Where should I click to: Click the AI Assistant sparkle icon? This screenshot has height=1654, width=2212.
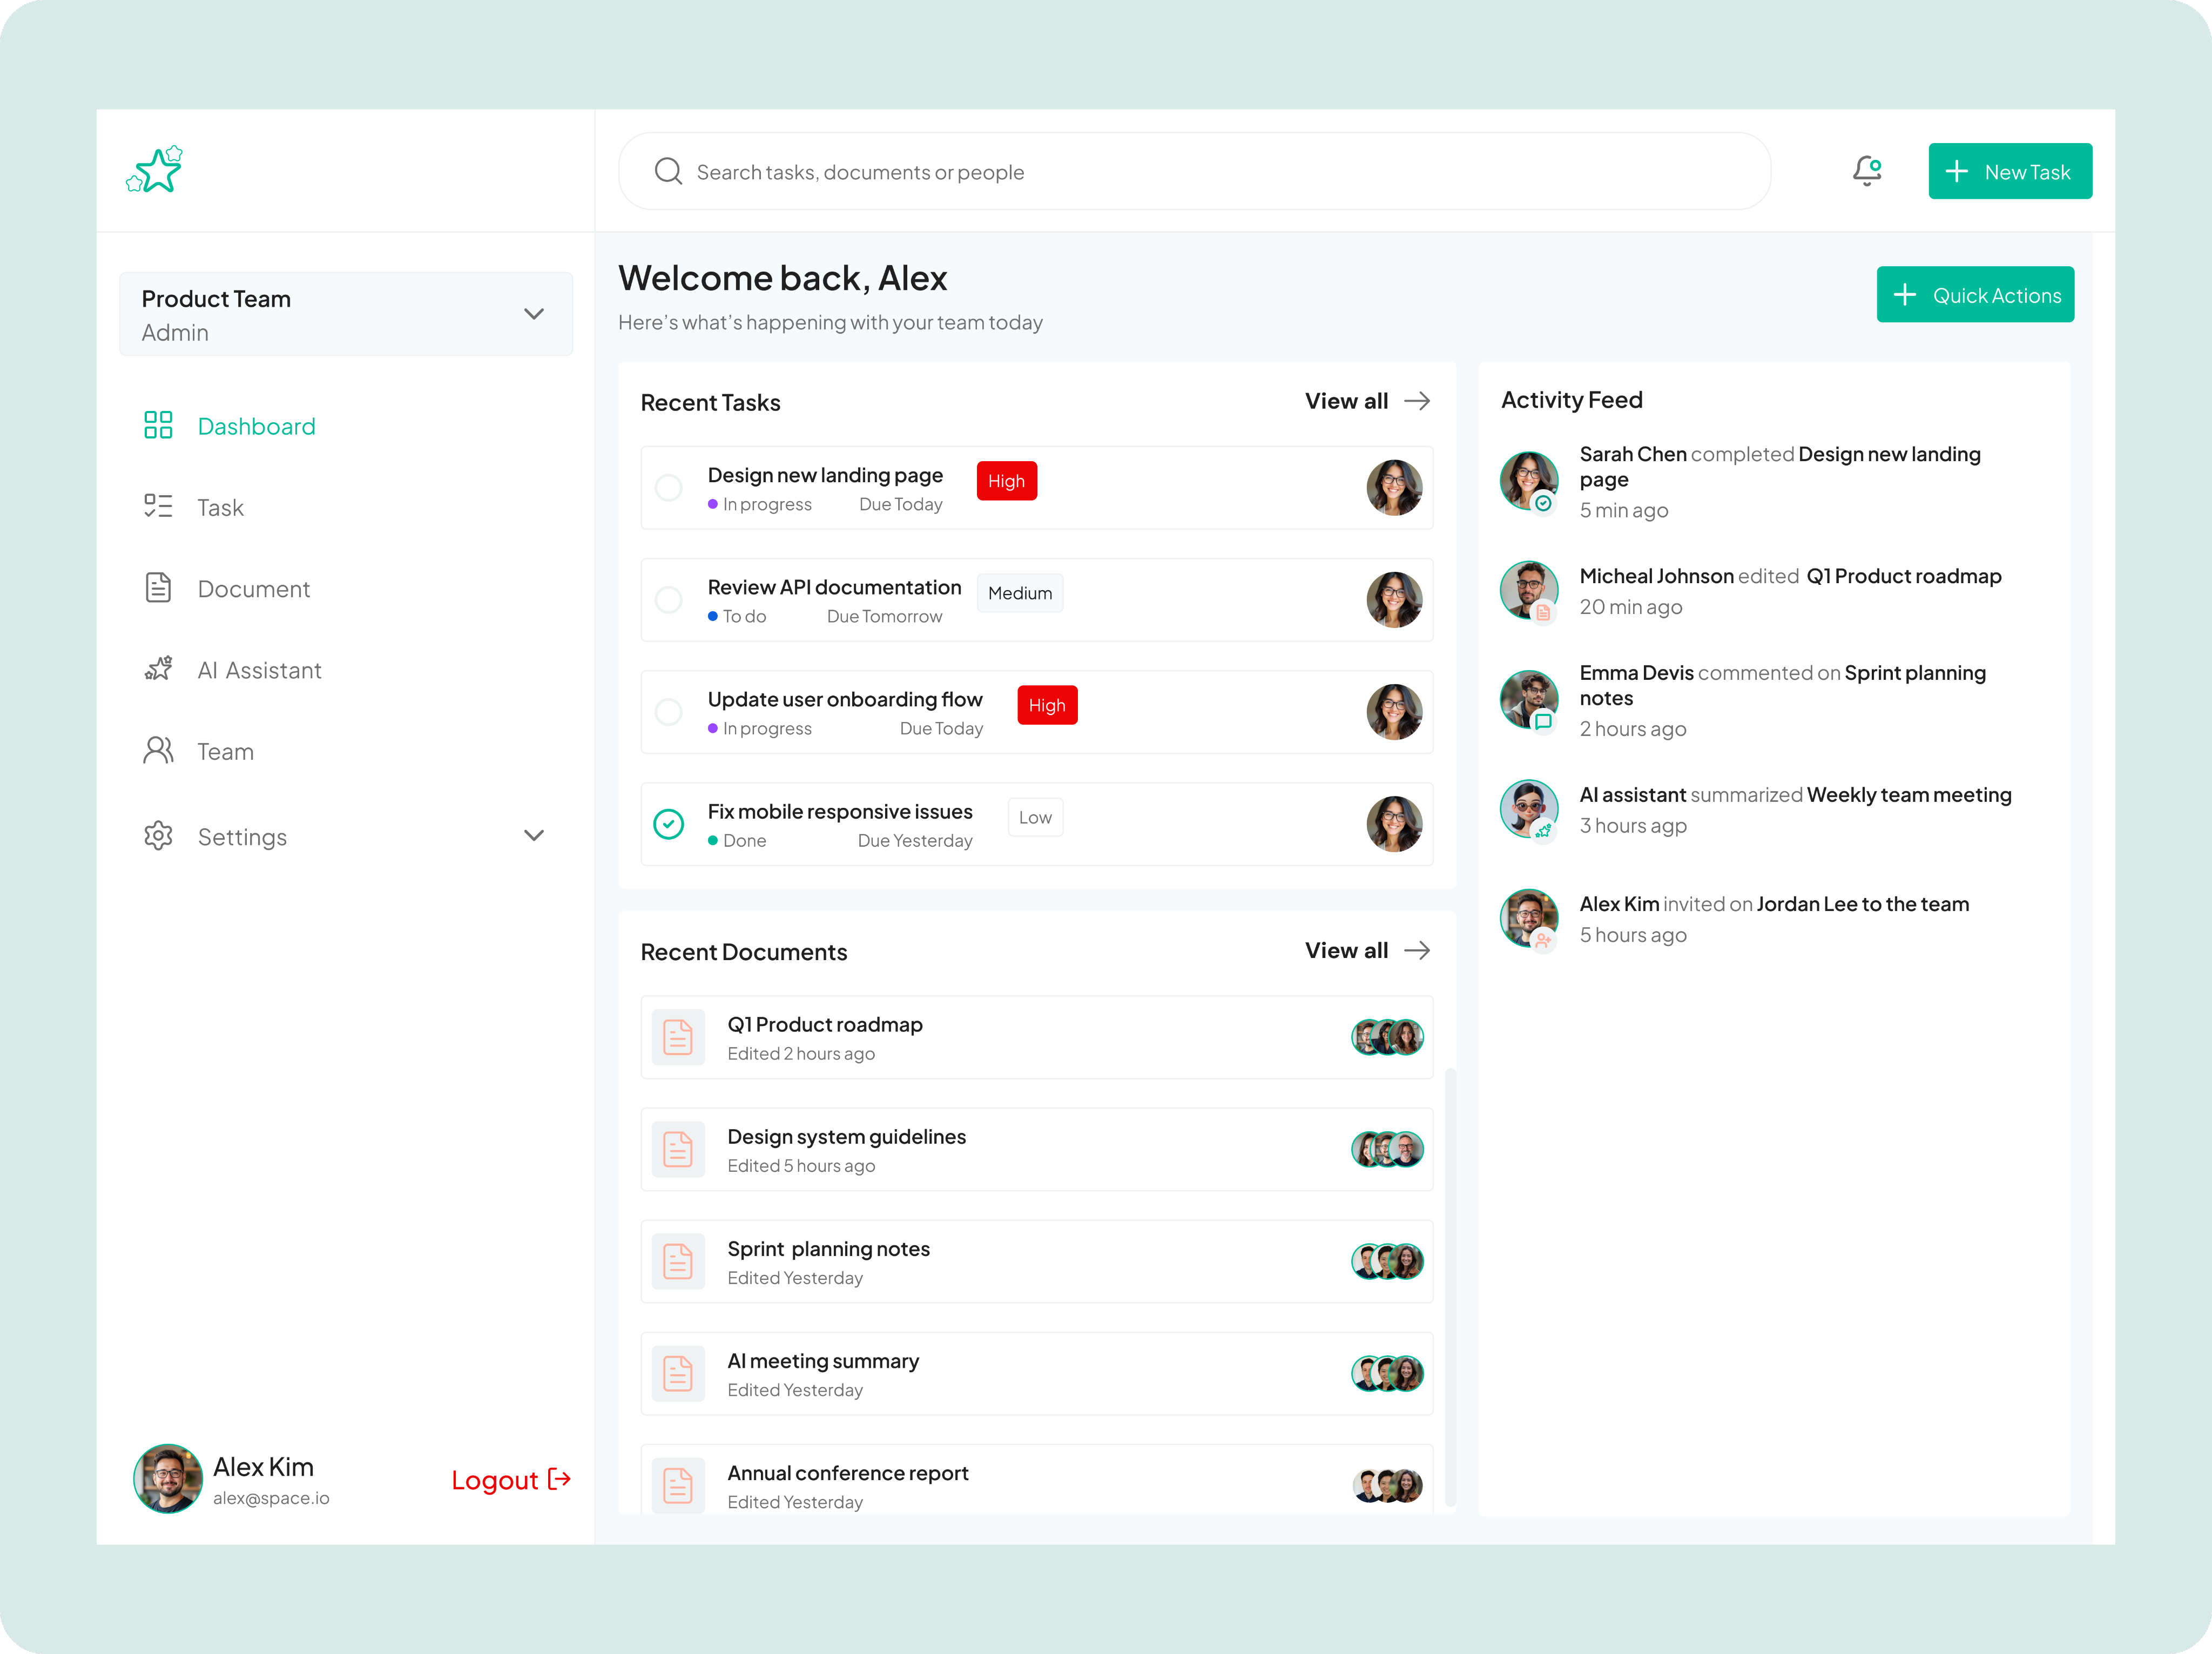[158, 669]
